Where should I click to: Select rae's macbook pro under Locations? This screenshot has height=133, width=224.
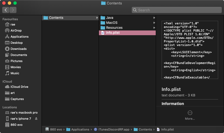[x=21, y=113]
